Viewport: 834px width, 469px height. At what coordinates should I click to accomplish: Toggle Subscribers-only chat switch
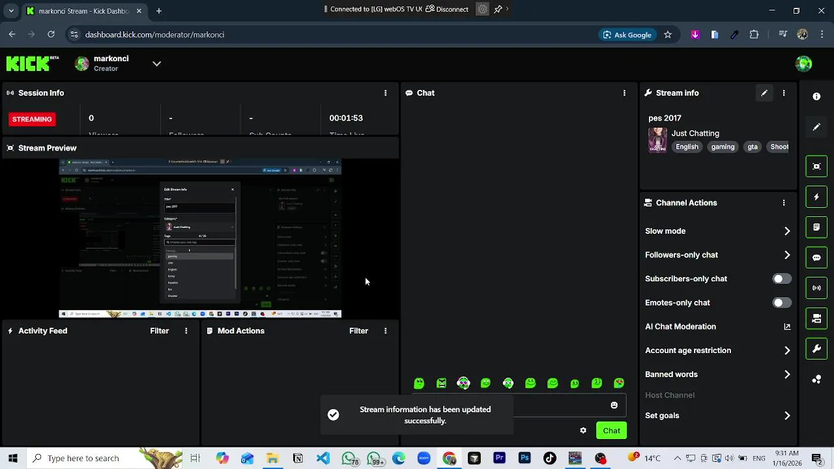(782, 279)
